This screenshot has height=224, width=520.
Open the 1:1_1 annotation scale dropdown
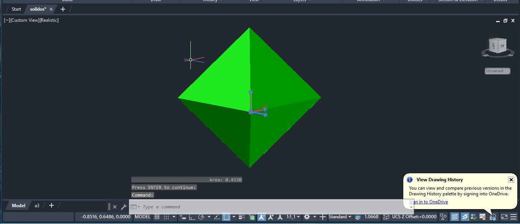[x=293, y=217]
